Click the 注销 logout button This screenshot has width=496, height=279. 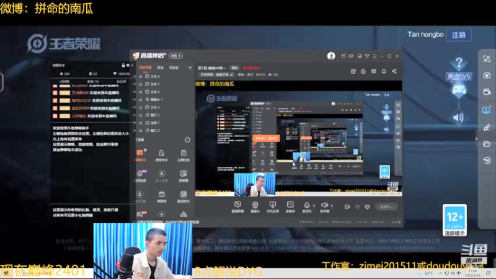click(458, 35)
